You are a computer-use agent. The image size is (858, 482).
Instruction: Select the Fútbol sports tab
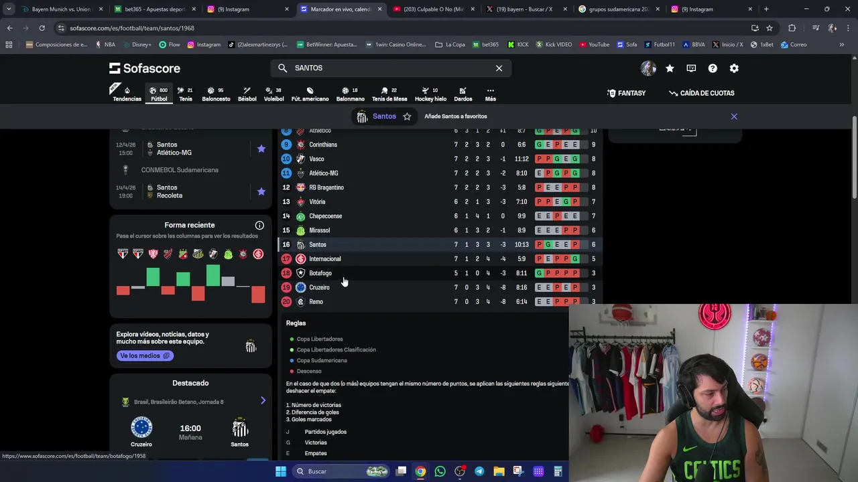[x=159, y=94]
